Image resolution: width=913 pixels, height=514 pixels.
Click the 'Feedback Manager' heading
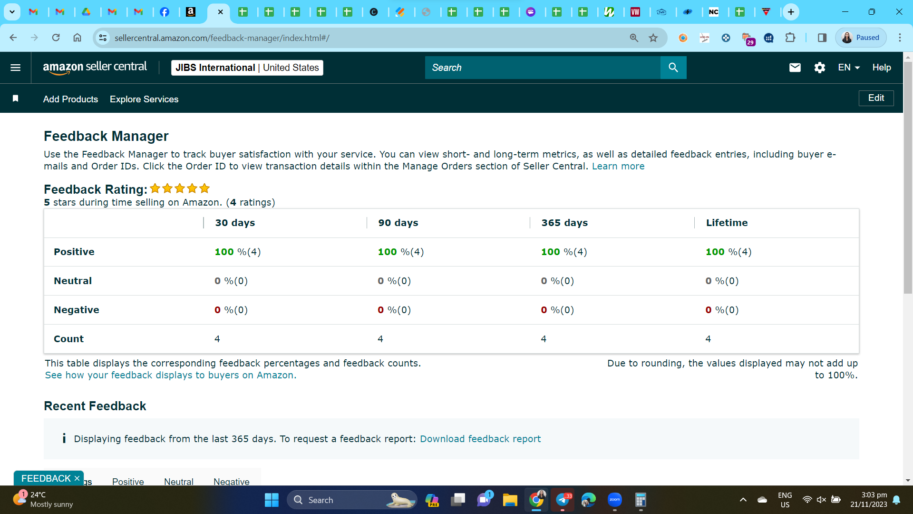[106, 136]
